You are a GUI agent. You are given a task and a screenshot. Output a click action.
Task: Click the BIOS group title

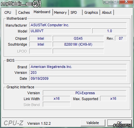coord(11,60)
